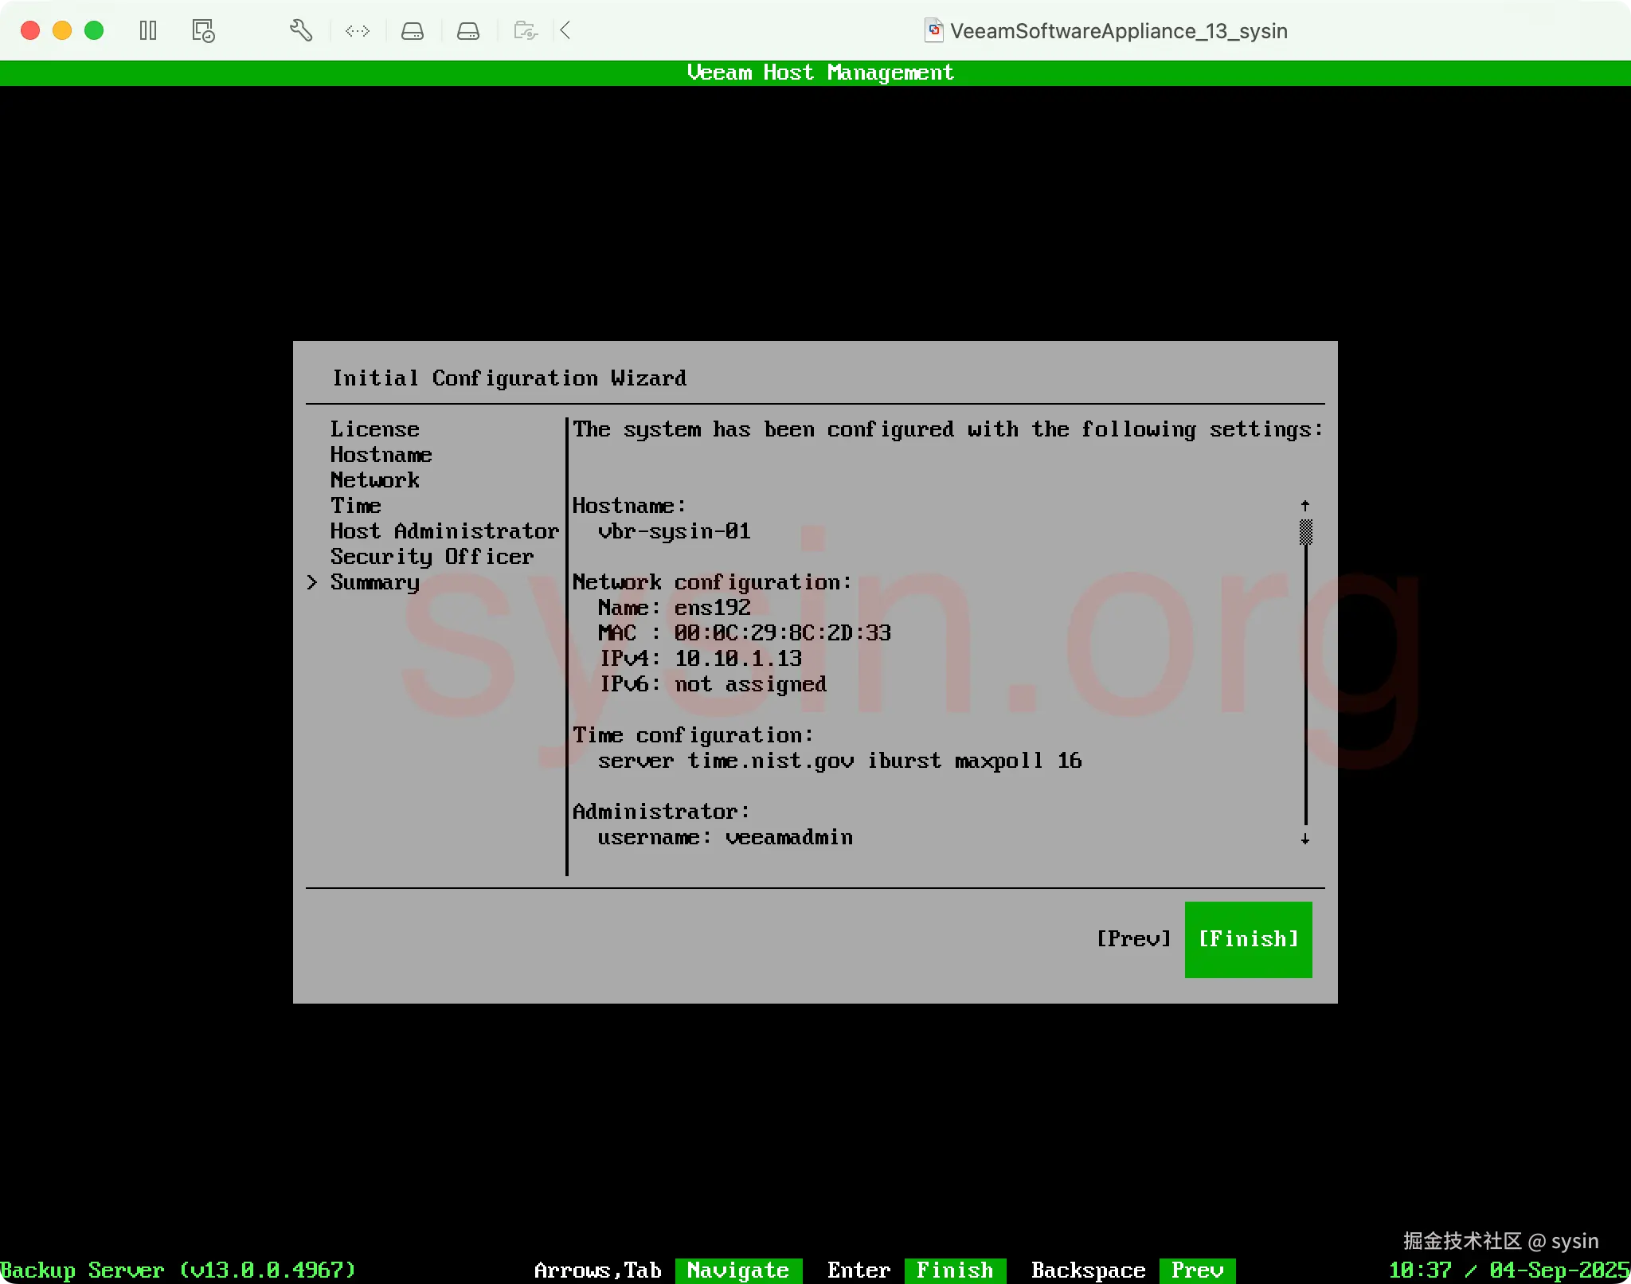
Task: Click the shared folders toolbar icon
Action: coord(526,31)
